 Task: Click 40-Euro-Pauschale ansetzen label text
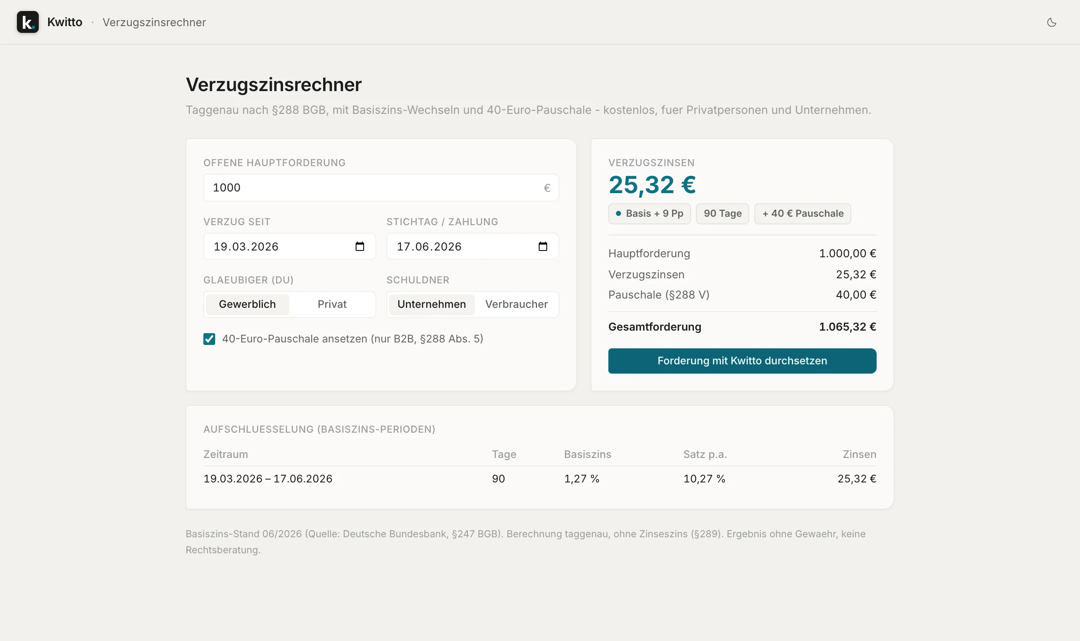[x=353, y=339]
